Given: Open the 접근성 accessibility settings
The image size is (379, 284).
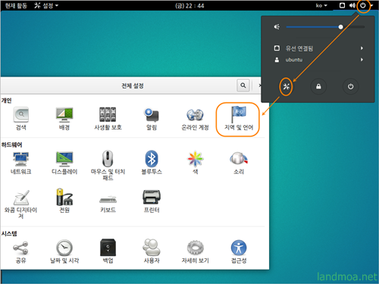Looking at the screenshot, I should tap(239, 252).
